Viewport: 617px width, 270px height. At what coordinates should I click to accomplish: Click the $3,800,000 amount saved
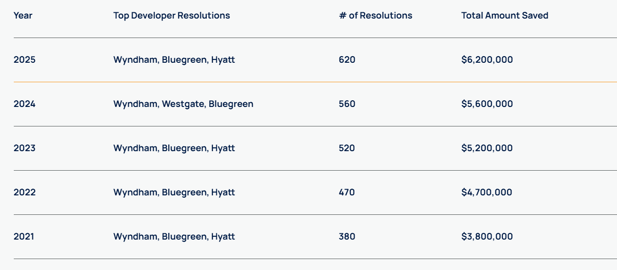(487, 237)
